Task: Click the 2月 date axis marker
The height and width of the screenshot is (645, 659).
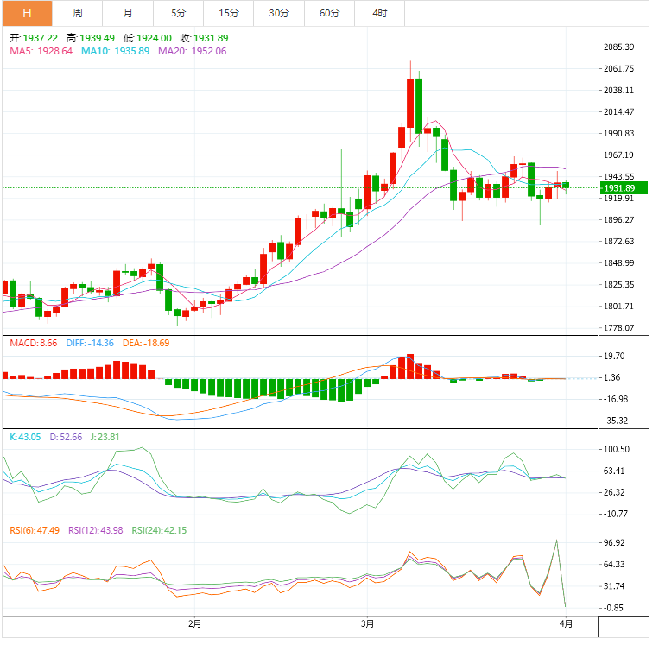Action: coord(194,624)
